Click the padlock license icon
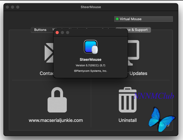 click(57, 100)
